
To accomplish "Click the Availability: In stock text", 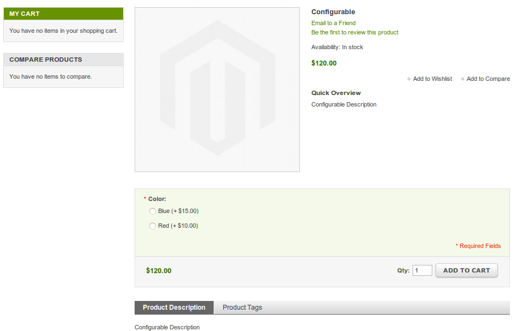I will click(x=337, y=47).
